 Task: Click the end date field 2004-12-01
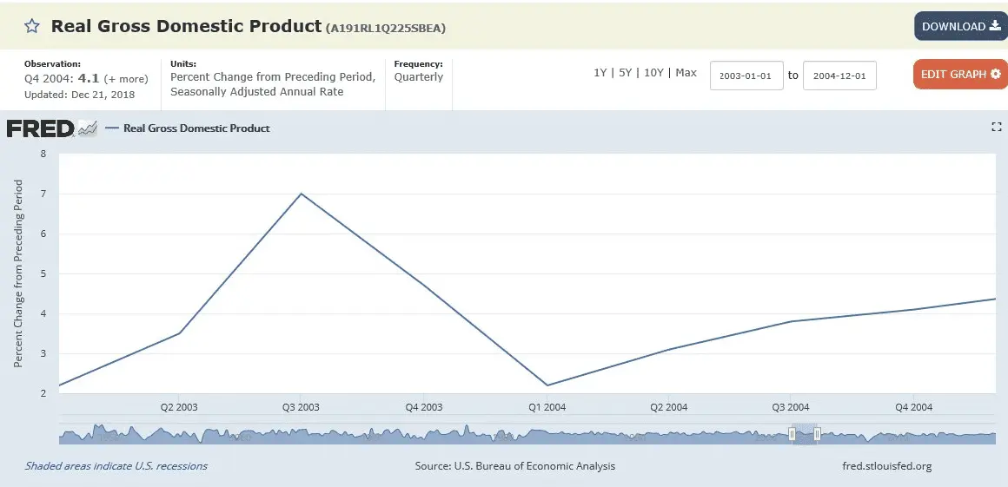pos(839,76)
